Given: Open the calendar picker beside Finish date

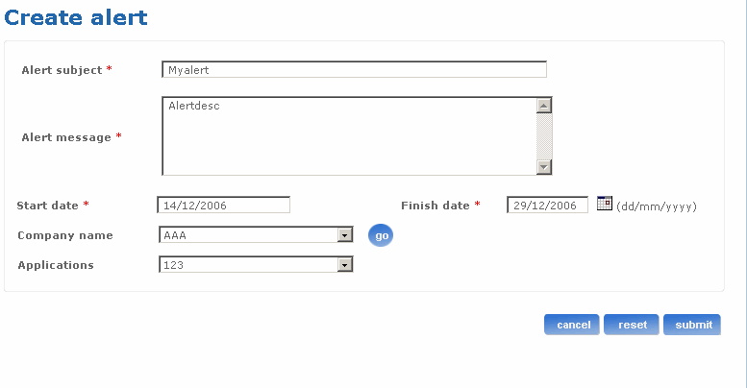Looking at the screenshot, I should tap(605, 203).
